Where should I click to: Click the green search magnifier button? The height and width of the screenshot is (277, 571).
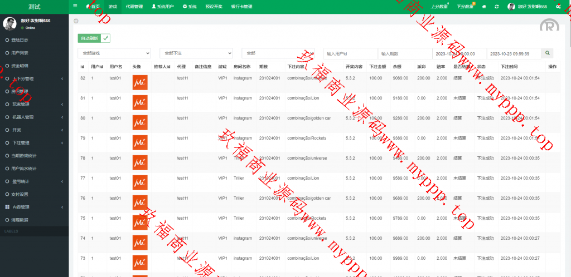549,53
